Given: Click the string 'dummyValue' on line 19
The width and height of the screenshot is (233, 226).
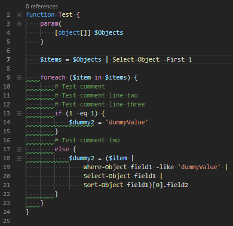Looking at the screenshot, I should pyautogui.click(x=199, y=167).
